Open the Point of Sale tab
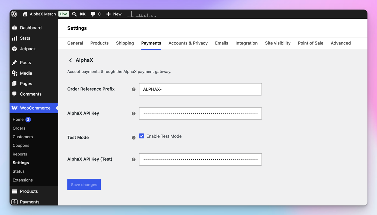 (311, 43)
